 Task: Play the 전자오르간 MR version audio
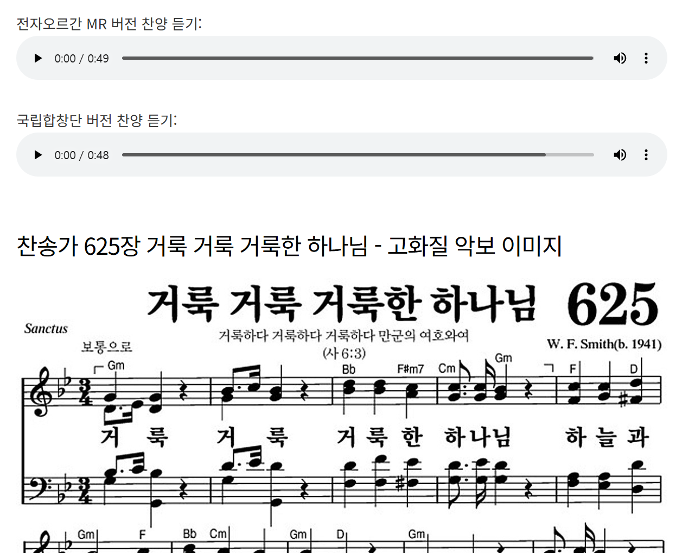pos(38,58)
